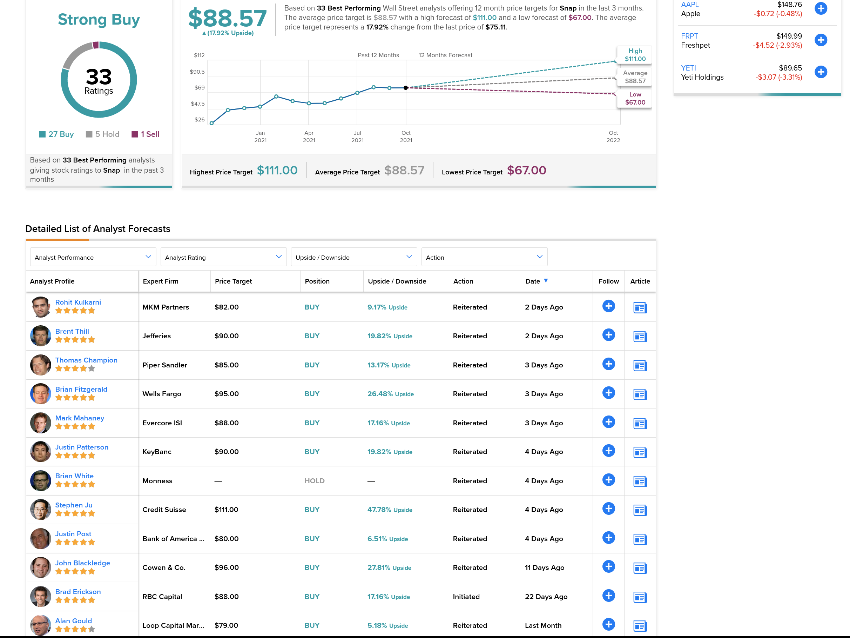
Task: Open article icon for RBC Capital row
Action: tap(640, 597)
